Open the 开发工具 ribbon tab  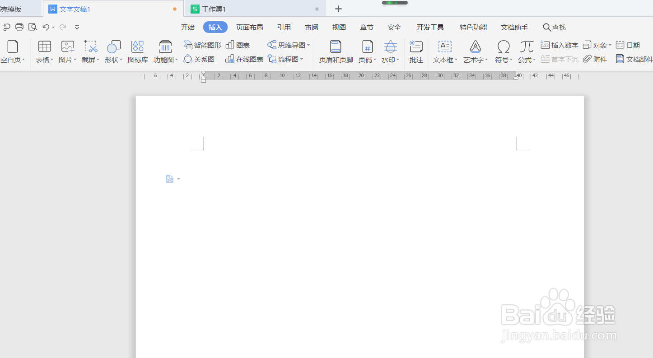(430, 27)
